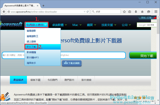Switch to the 影片搜索 tab
Image resolution: width=160 pixels, height=105 pixels.
(x=86, y=80)
